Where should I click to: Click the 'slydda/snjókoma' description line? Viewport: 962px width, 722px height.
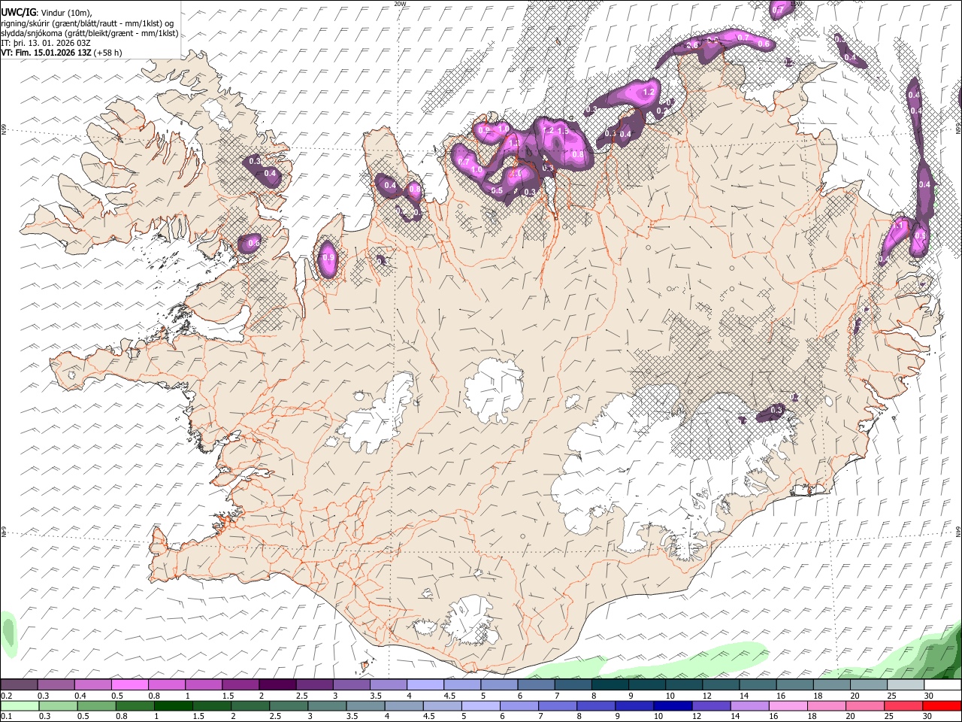click(x=89, y=33)
